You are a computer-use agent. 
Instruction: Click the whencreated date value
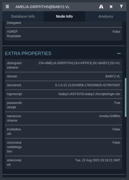pos(98,160)
